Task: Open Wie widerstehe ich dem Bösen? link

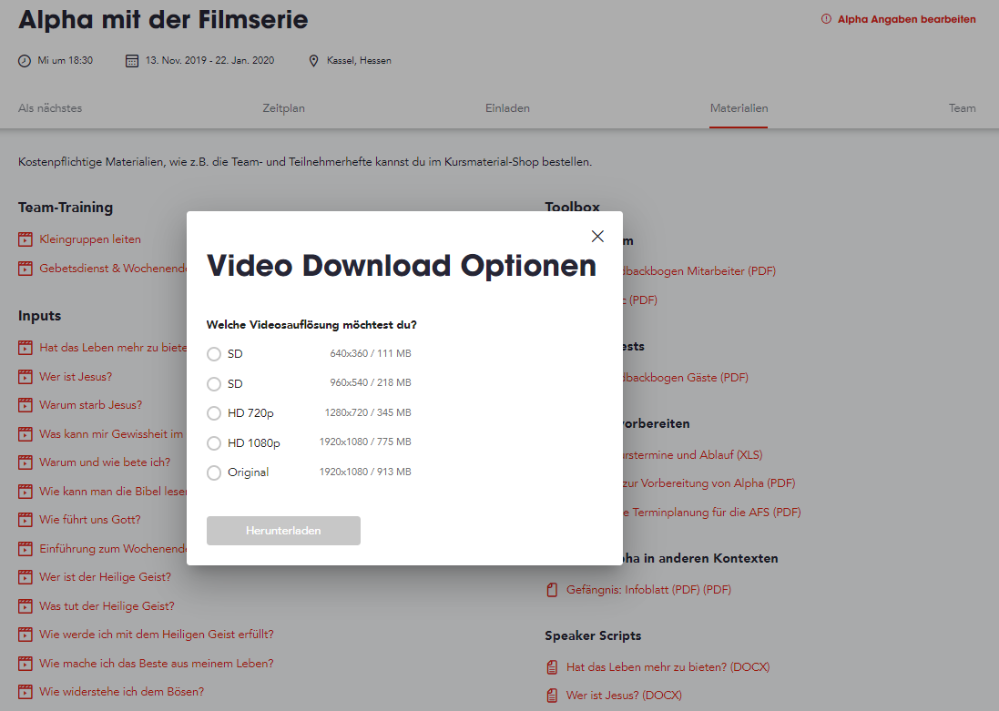Action: [122, 692]
